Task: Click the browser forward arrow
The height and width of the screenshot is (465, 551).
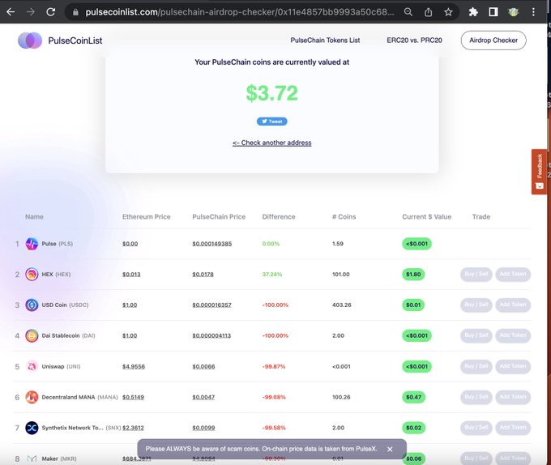Action: [x=31, y=12]
